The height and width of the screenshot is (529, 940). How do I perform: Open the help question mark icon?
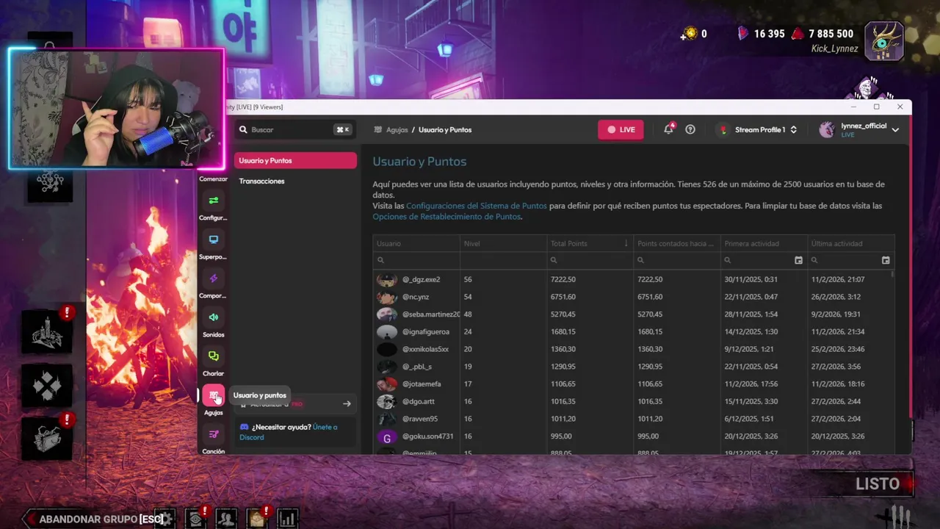pos(690,129)
